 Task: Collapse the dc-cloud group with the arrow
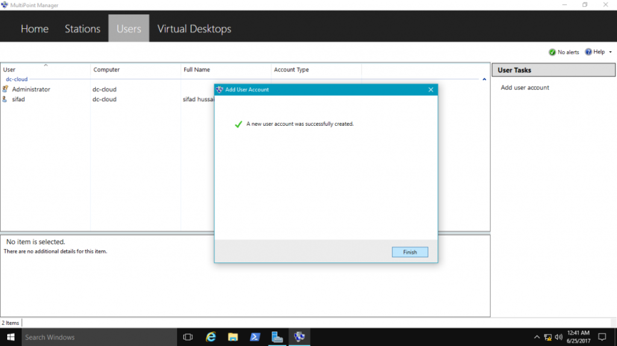click(484, 79)
